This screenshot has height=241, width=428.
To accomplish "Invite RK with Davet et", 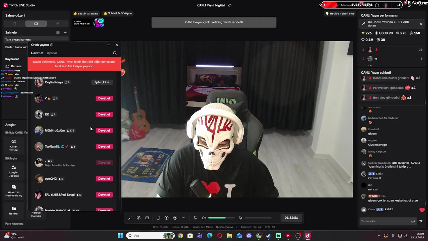I will point(104,114).
